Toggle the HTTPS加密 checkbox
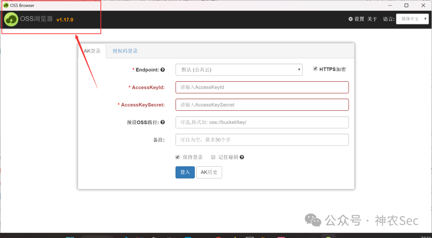Viewport: 432px width, 238px height. [x=315, y=68]
